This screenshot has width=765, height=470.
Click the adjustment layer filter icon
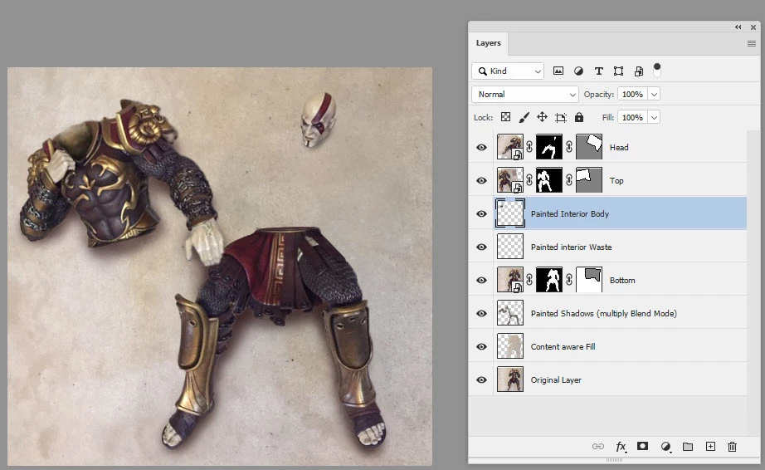[x=578, y=71]
